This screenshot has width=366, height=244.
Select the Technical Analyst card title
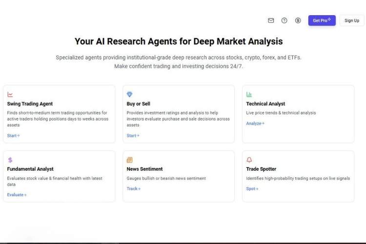click(265, 104)
